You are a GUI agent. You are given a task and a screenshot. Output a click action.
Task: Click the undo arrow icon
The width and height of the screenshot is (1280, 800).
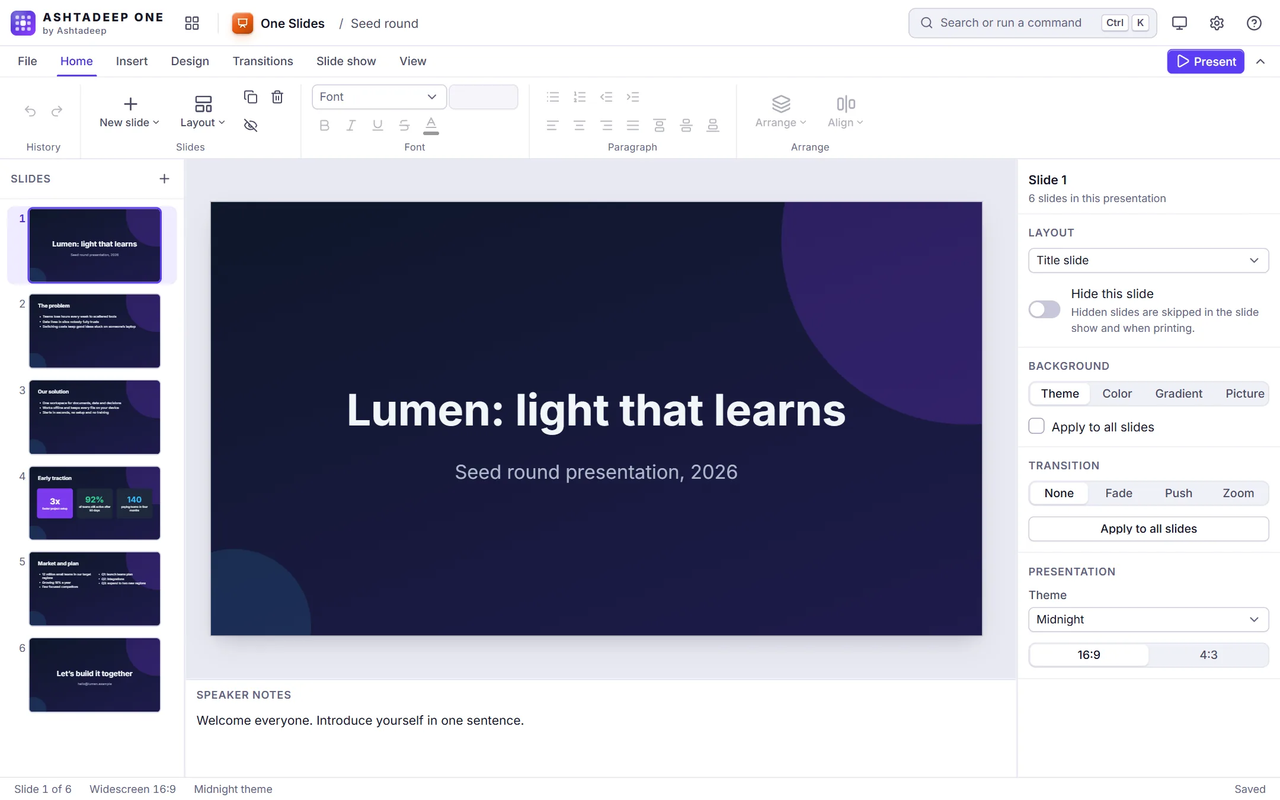click(30, 111)
